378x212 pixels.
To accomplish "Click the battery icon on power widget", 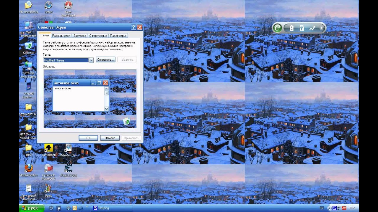I will point(291,28).
